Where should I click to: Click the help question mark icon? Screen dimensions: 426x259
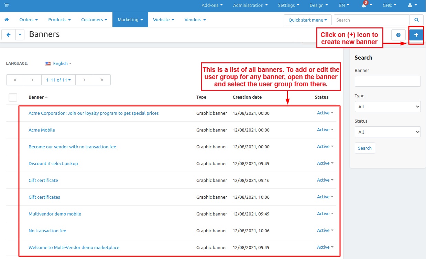tap(398, 35)
